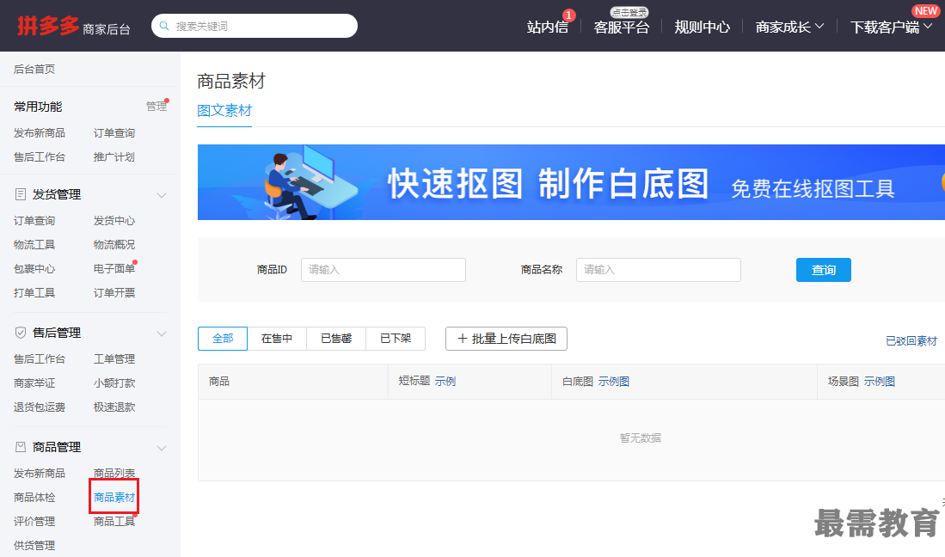
Task: Open 物流工具 in sidebar
Action: [34, 245]
